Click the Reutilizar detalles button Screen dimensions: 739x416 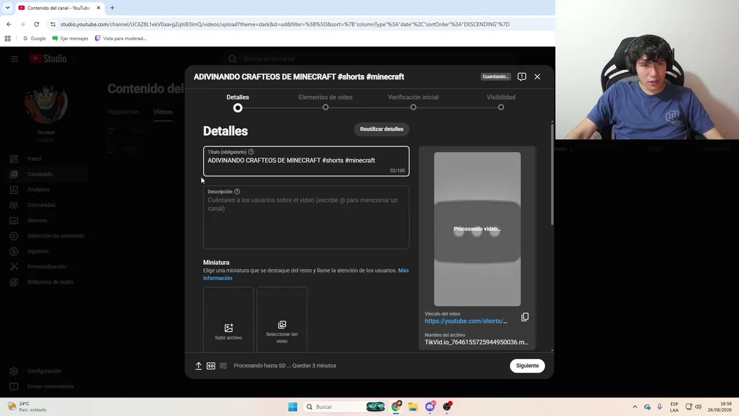382,129
